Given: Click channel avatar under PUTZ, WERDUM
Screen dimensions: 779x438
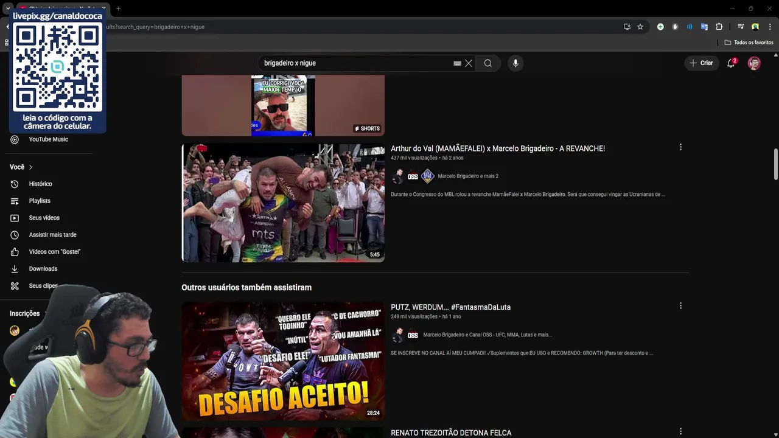Looking at the screenshot, I should tap(397, 335).
